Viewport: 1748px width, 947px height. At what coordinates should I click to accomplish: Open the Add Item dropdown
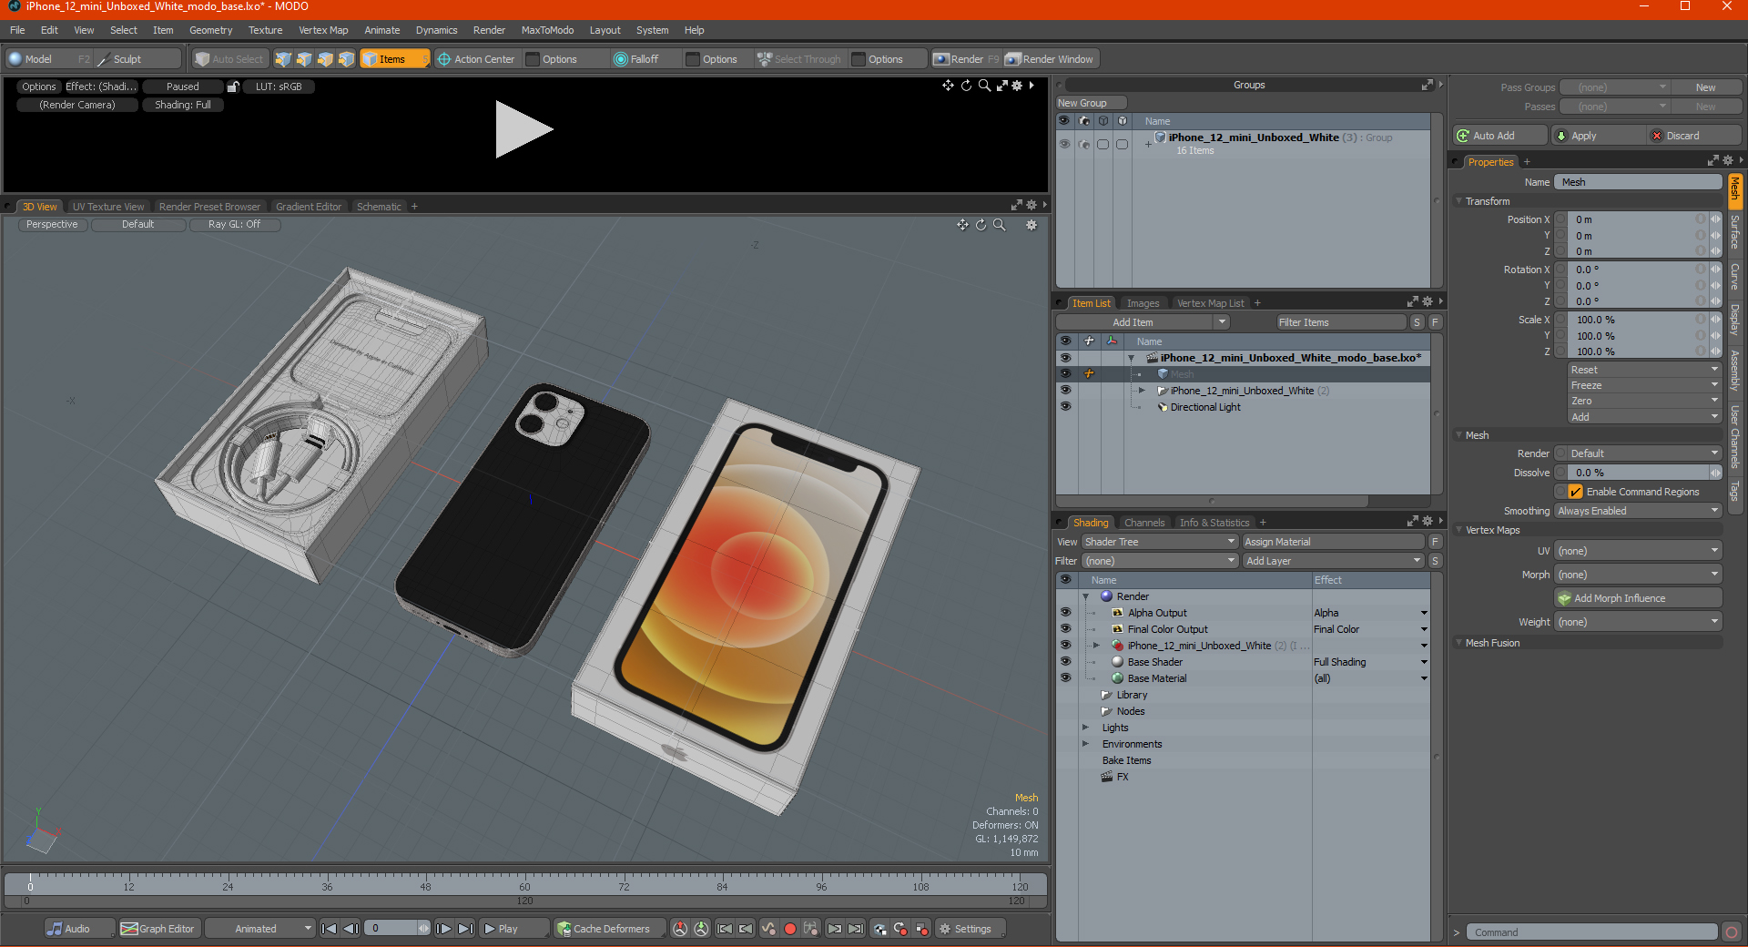[x=1143, y=322]
